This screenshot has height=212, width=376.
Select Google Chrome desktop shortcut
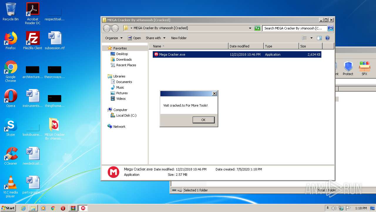[x=11, y=72]
